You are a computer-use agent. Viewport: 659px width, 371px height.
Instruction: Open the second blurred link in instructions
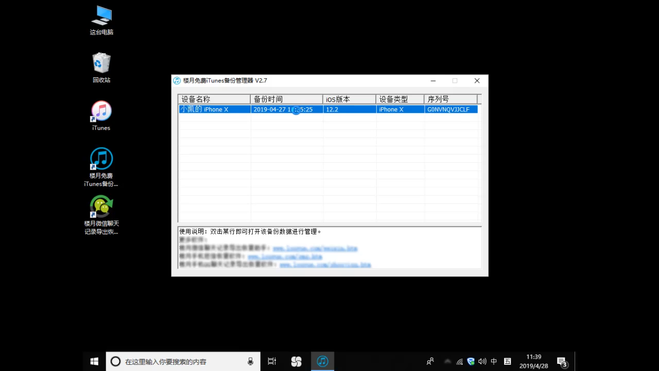[x=285, y=256]
